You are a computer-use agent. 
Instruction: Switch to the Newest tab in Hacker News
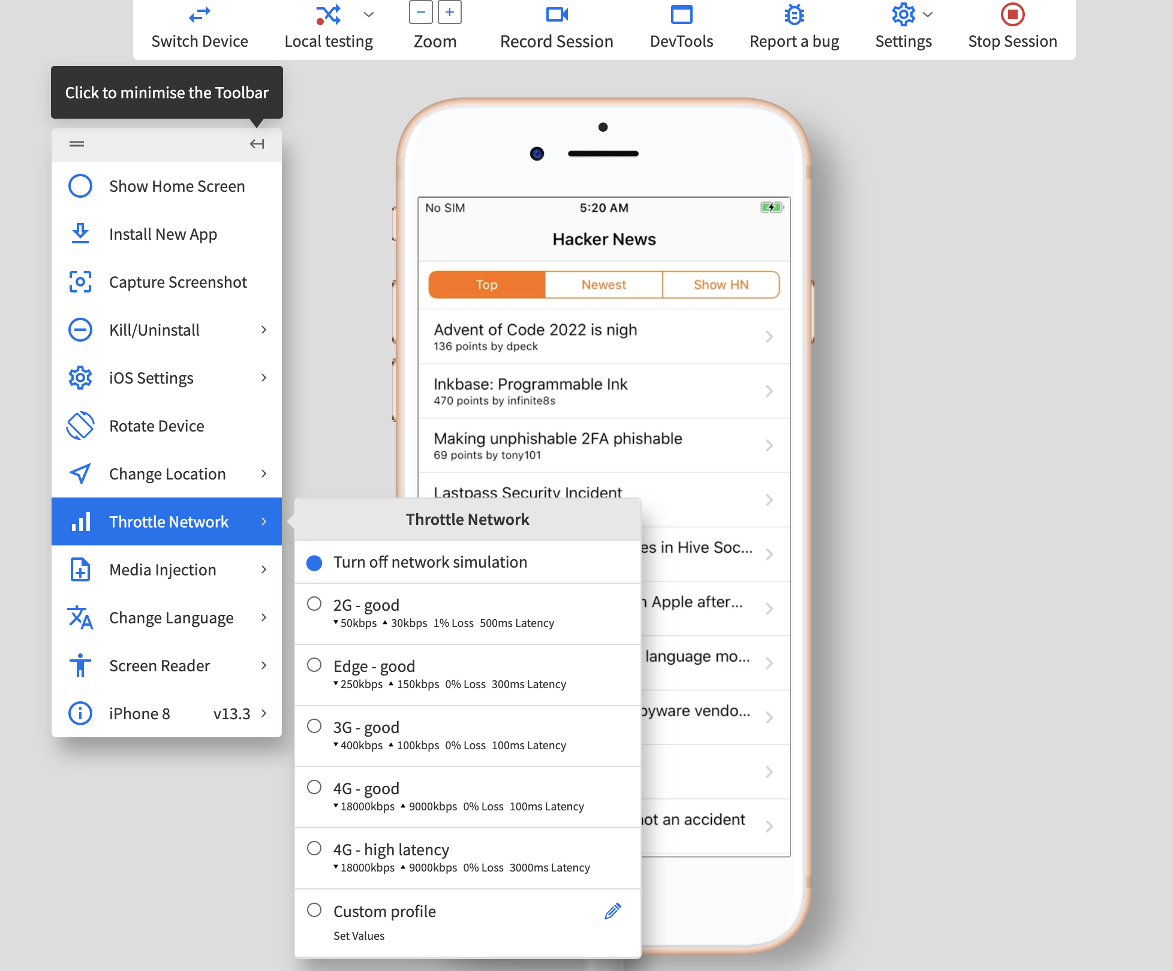(602, 284)
